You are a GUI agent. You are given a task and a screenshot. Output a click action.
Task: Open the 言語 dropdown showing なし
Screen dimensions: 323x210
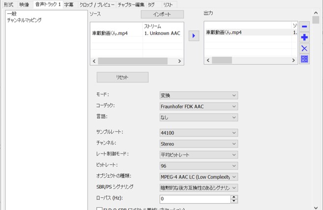coord(199,118)
